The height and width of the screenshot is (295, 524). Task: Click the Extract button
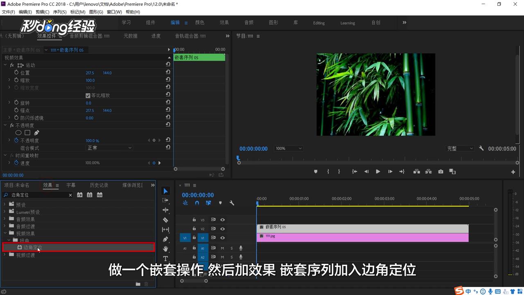click(428, 172)
